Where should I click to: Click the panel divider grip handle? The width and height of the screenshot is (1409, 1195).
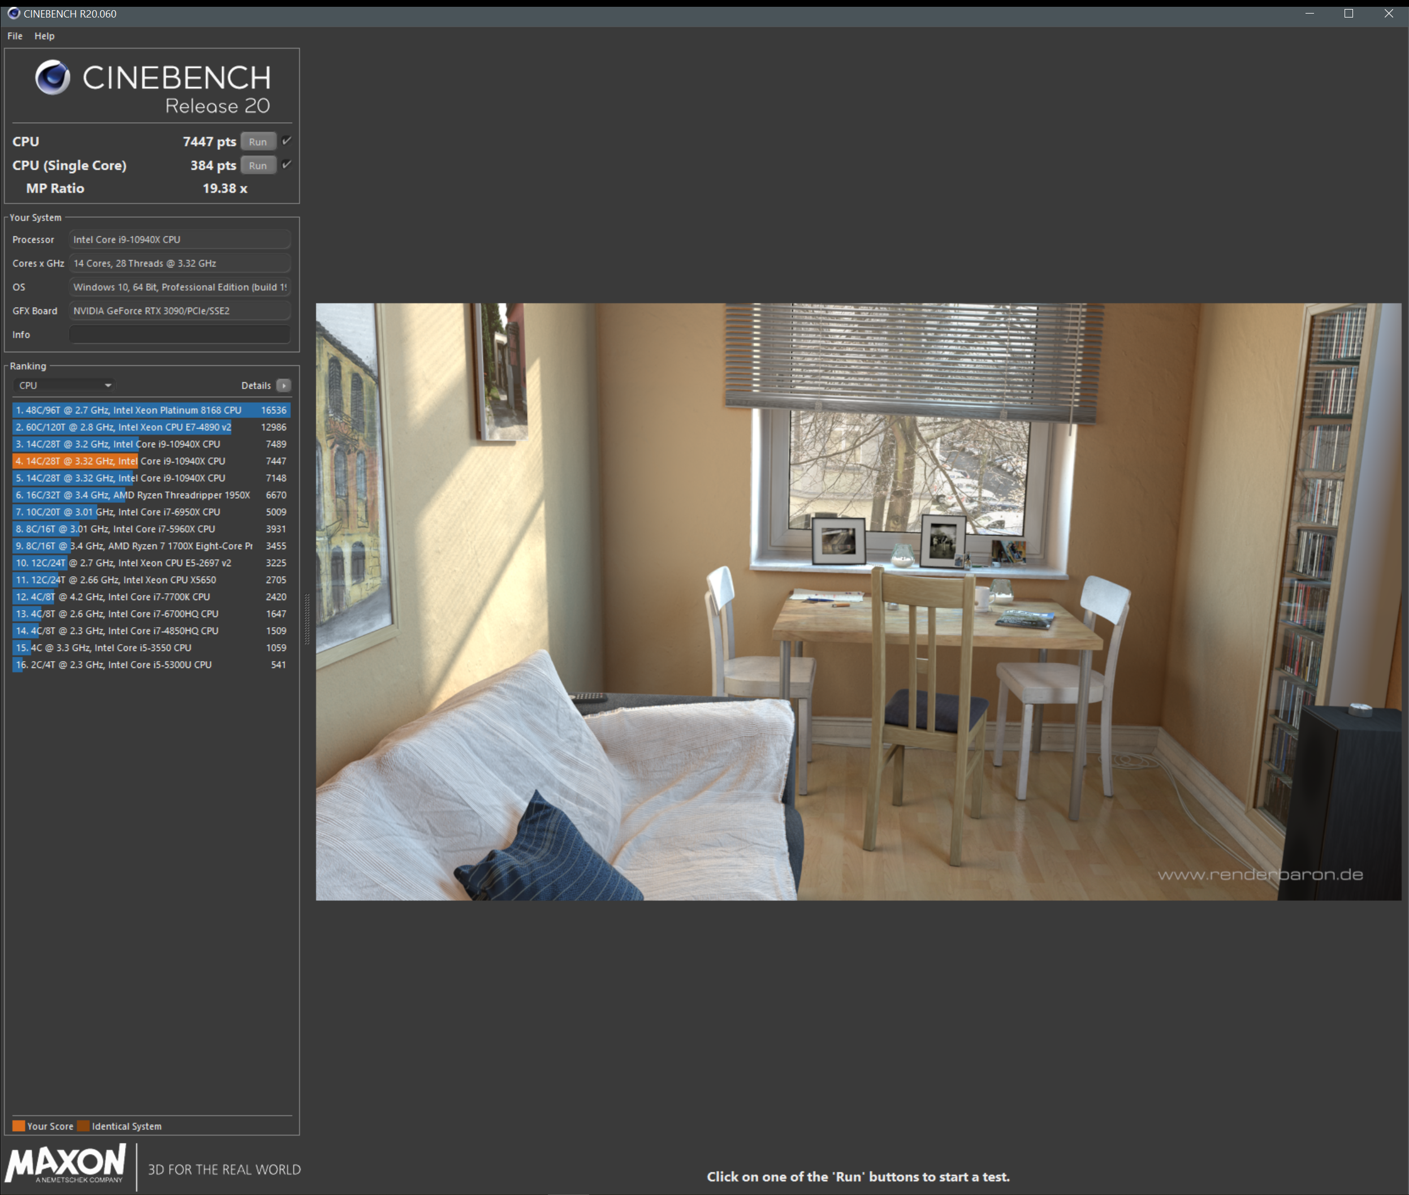coord(307,619)
